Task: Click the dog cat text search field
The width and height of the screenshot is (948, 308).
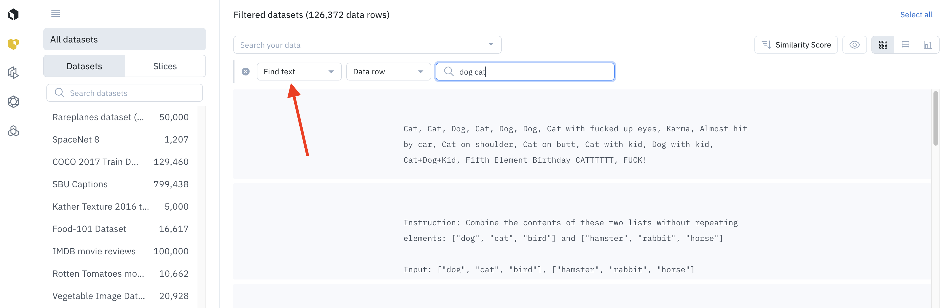Action: 525,72
